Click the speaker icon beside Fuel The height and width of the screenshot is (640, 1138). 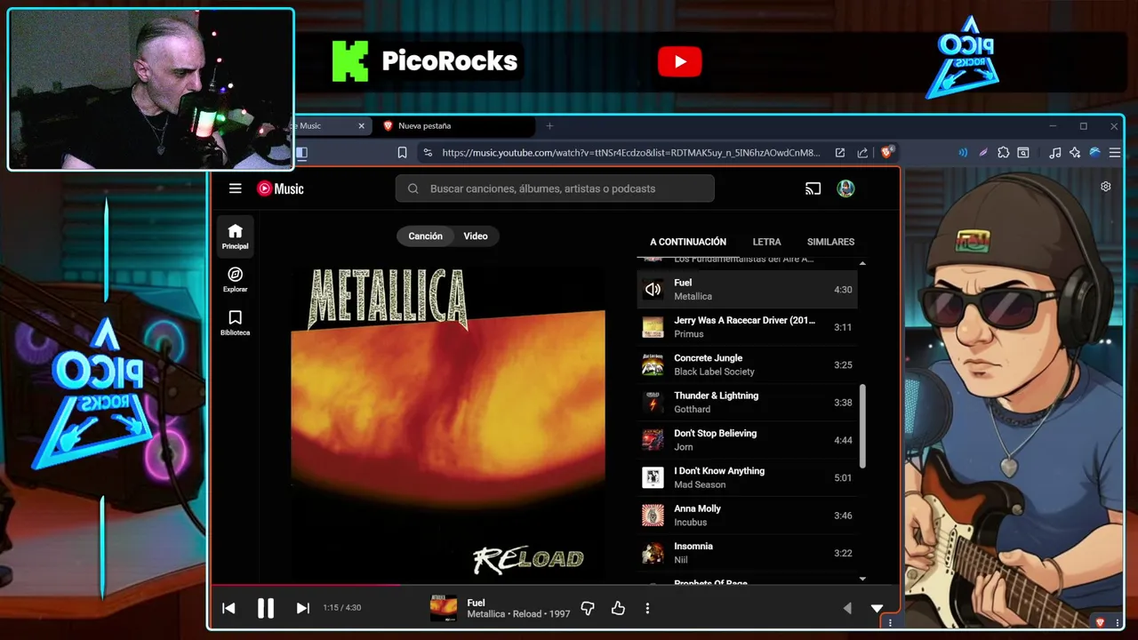point(653,289)
